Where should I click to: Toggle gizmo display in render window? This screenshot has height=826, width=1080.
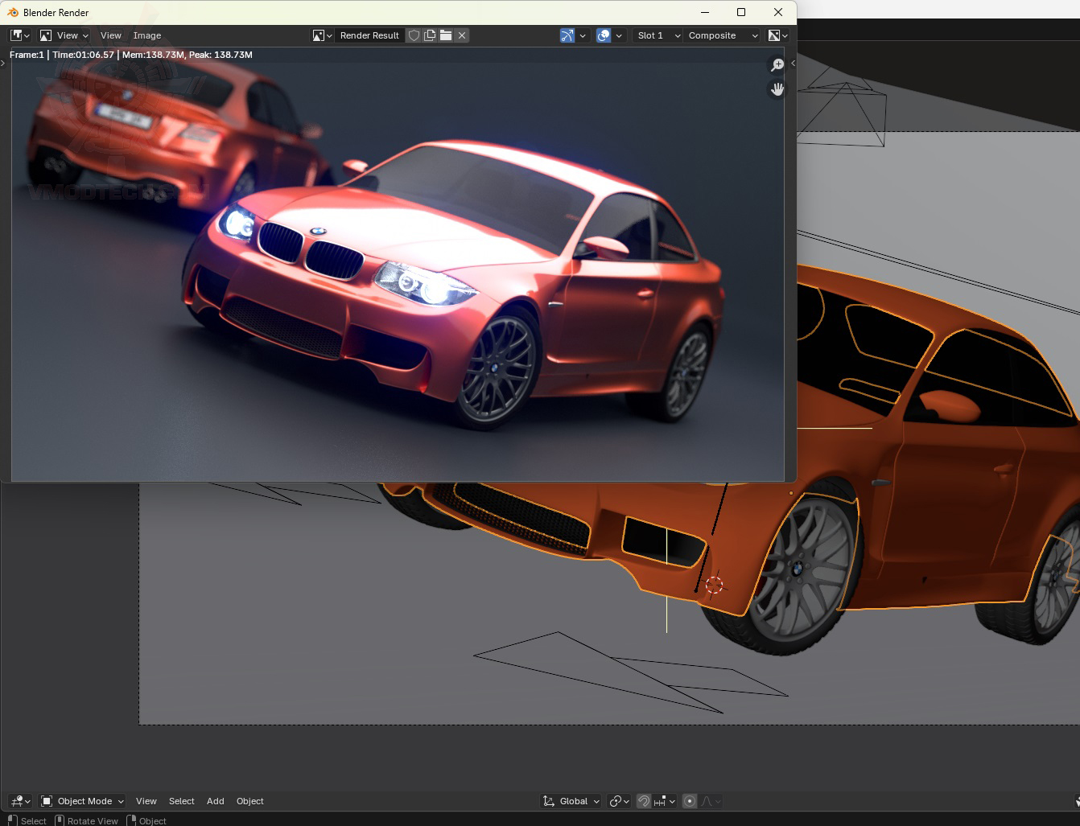(567, 35)
